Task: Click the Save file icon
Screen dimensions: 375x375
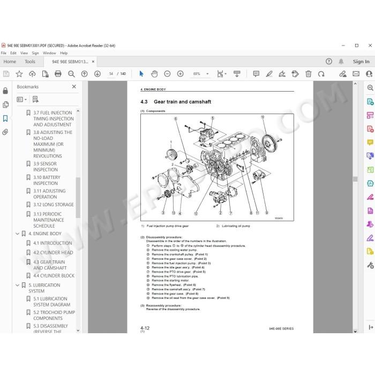Action: [6, 74]
